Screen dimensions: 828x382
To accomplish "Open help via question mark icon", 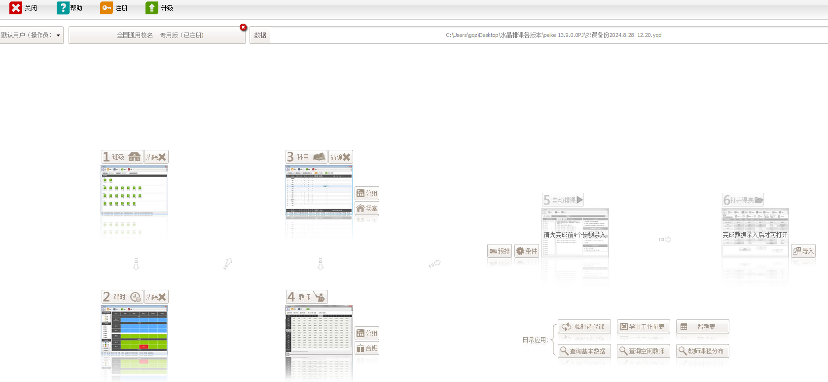I will (x=63, y=8).
